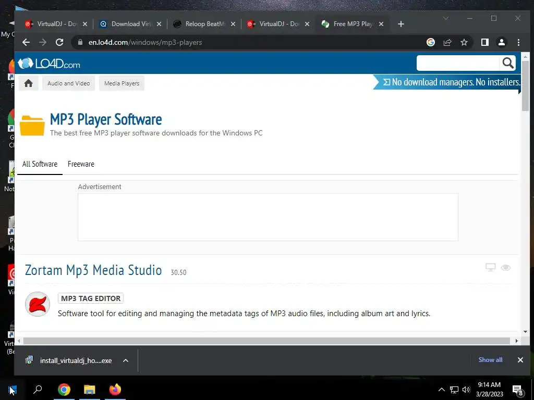Close the Reloop BeatMix tab
Image resolution: width=534 pixels, height=400 pixels.
coord(233,24)
